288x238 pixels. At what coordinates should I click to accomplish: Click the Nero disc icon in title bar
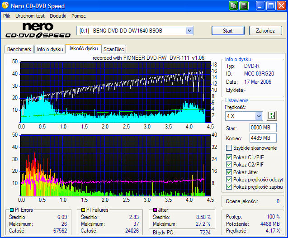point(5,5)
